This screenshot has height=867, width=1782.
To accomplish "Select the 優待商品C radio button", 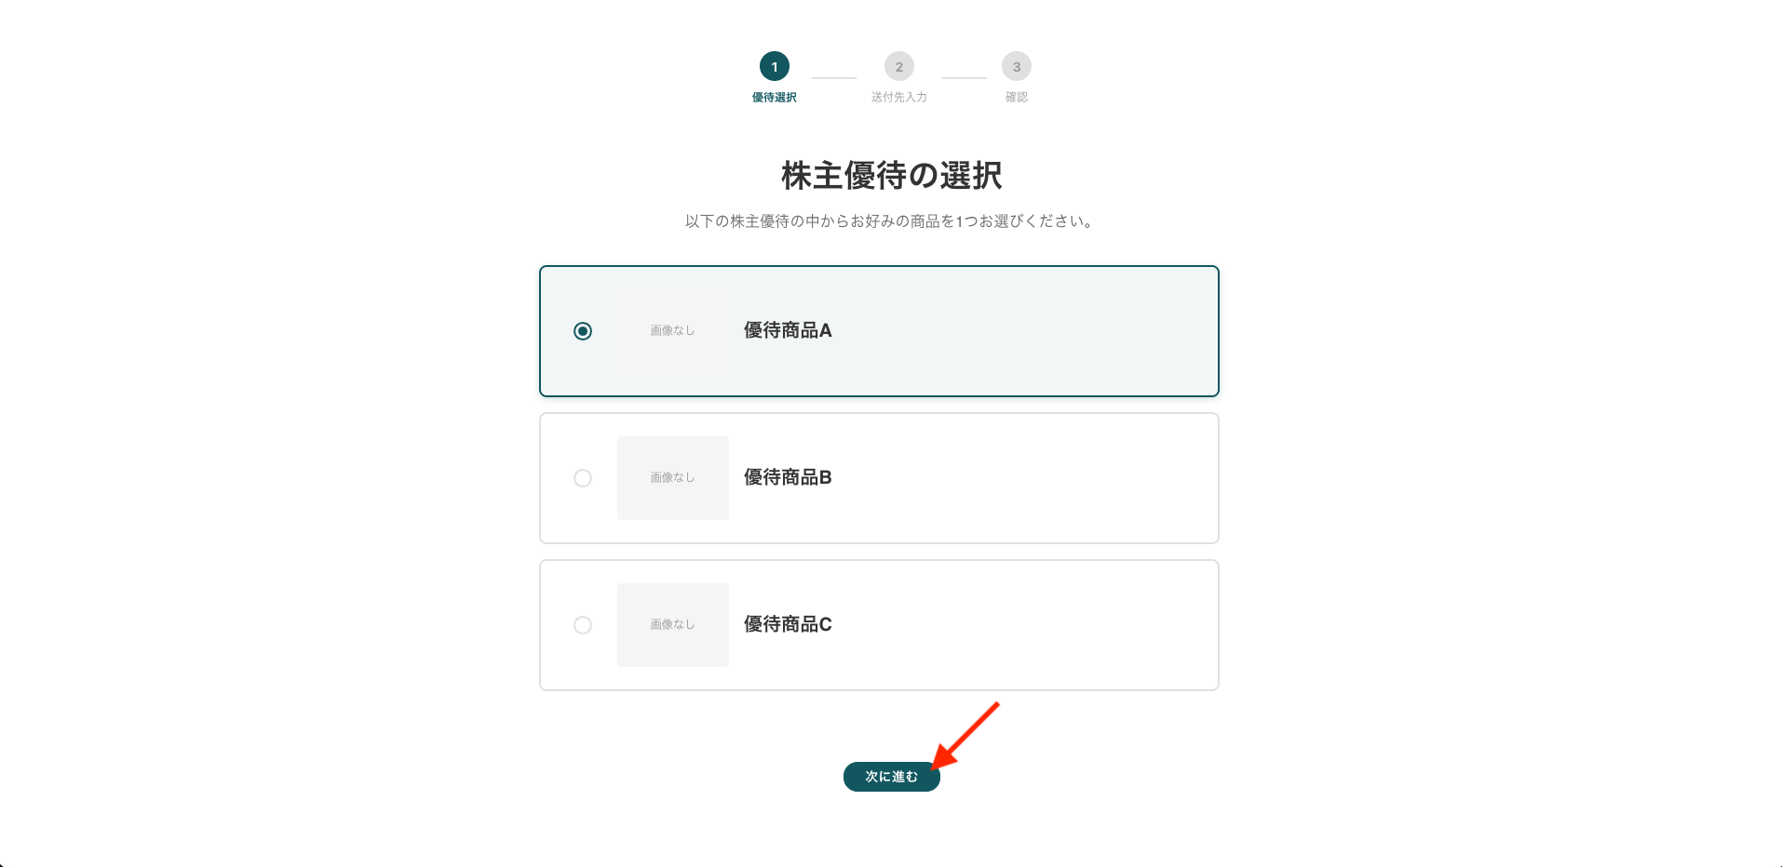I will (x=583, y=625).
